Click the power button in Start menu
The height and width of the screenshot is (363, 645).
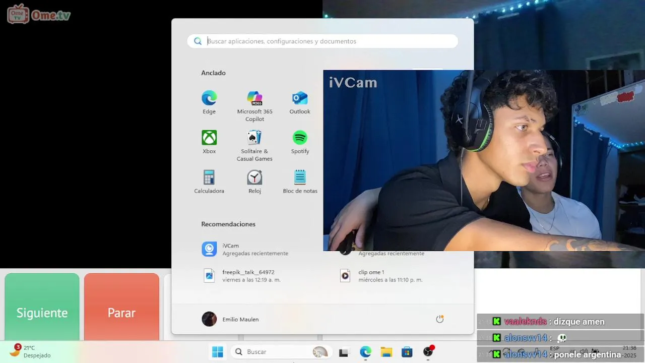pyautogui.click(x=440, y=319)
